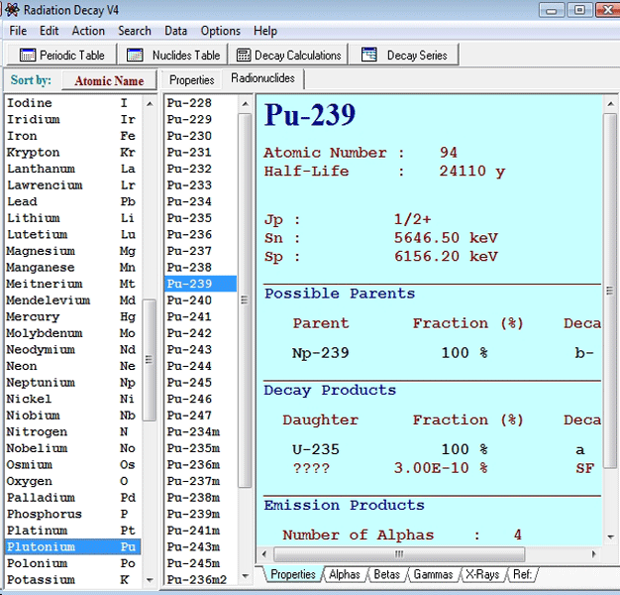Select Lithium in the element list

72,218
